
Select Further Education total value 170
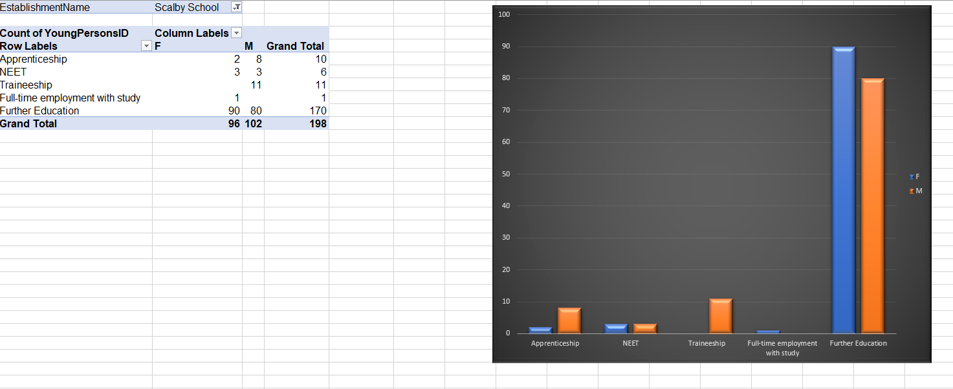tap(296, 110)
